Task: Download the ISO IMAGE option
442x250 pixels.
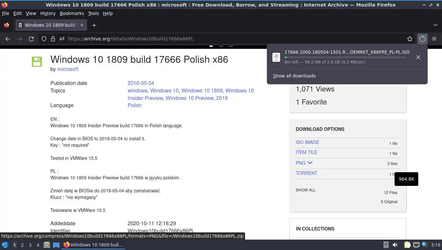Action: (307, 142)
